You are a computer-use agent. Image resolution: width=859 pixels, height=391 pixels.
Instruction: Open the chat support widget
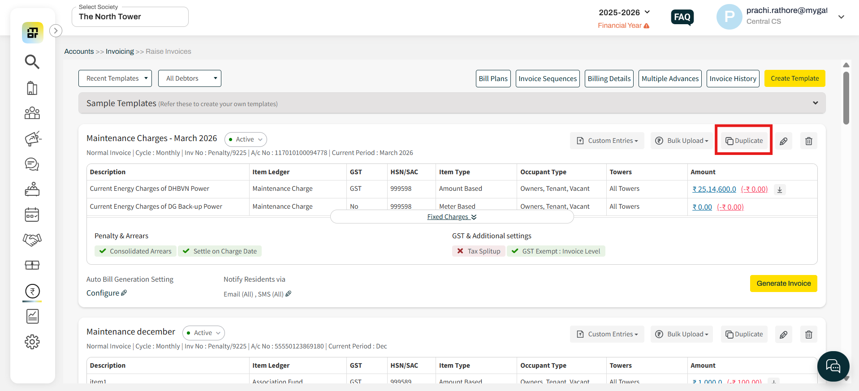pos(833,366)
